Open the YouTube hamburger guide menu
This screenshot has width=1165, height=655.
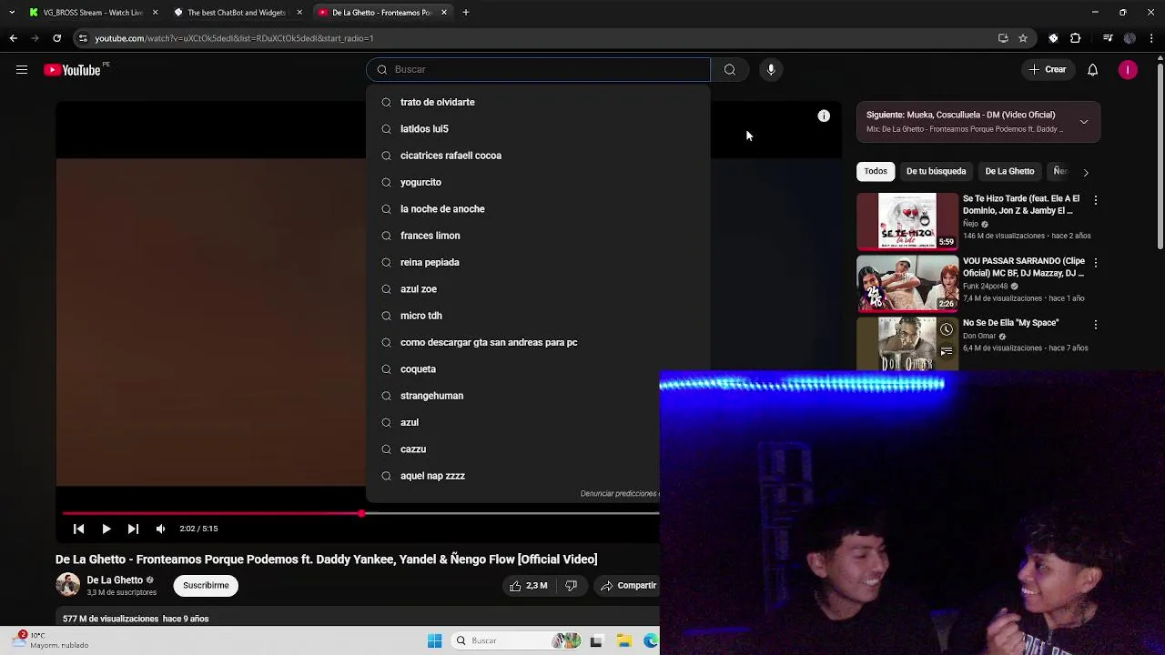point(22,70)
